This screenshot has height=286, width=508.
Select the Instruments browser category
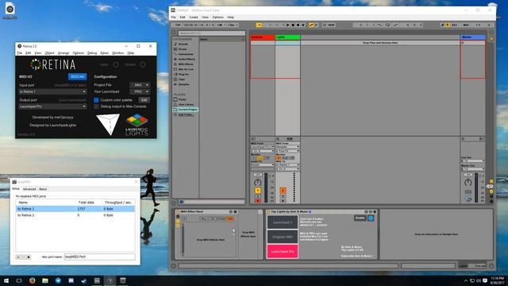point(186,54)
